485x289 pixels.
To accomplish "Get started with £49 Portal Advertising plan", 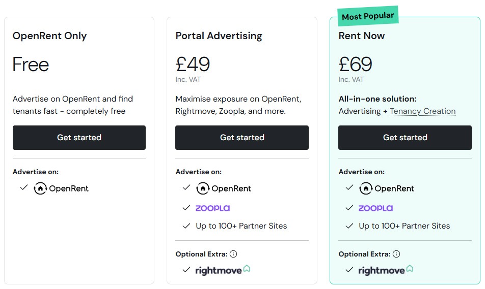I will 242,138.
